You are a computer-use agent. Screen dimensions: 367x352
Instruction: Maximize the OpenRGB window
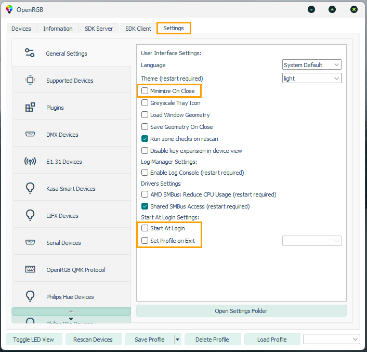(332, 9)
